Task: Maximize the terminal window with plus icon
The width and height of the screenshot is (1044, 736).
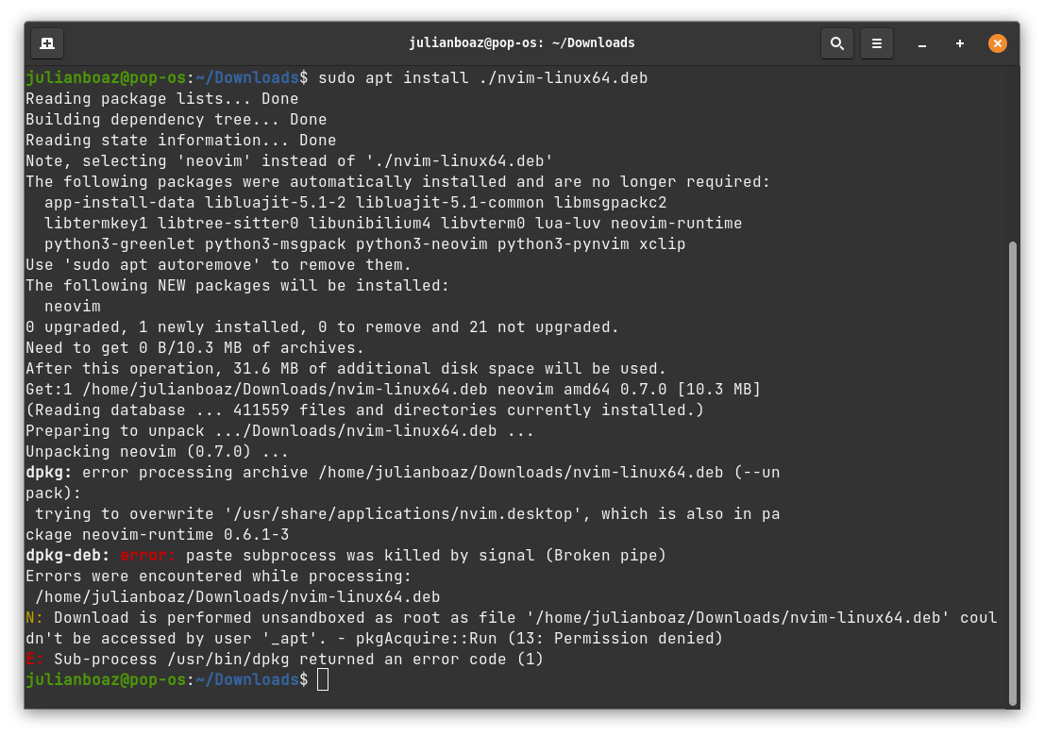Action: pyautogui.click(x=959, y=43)
